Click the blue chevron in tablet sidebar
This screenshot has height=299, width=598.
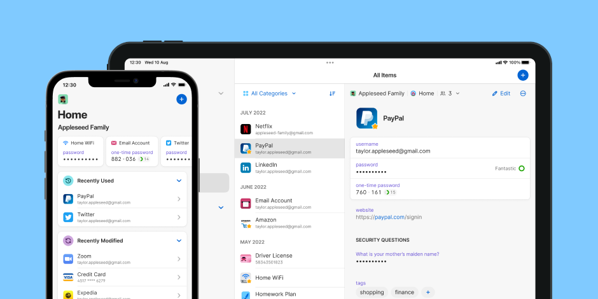click(221, 207)
